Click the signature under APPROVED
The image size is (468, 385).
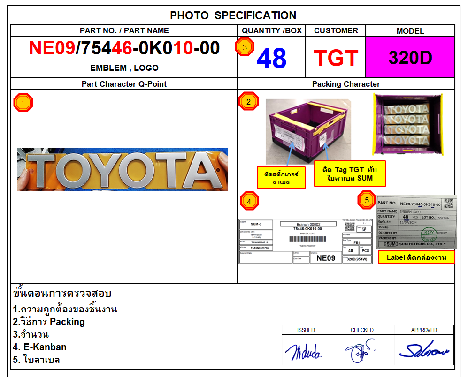pyautogui.click(x=423, y=350)
